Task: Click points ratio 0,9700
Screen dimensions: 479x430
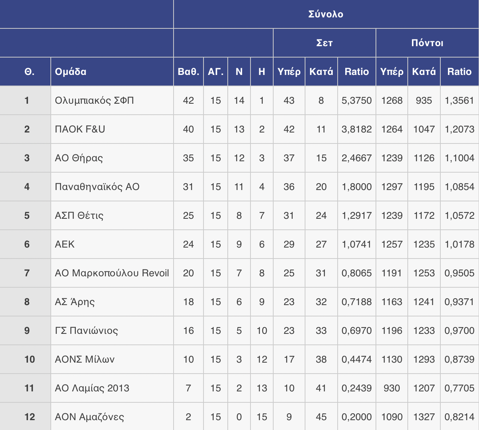Action: coord(459,330)
